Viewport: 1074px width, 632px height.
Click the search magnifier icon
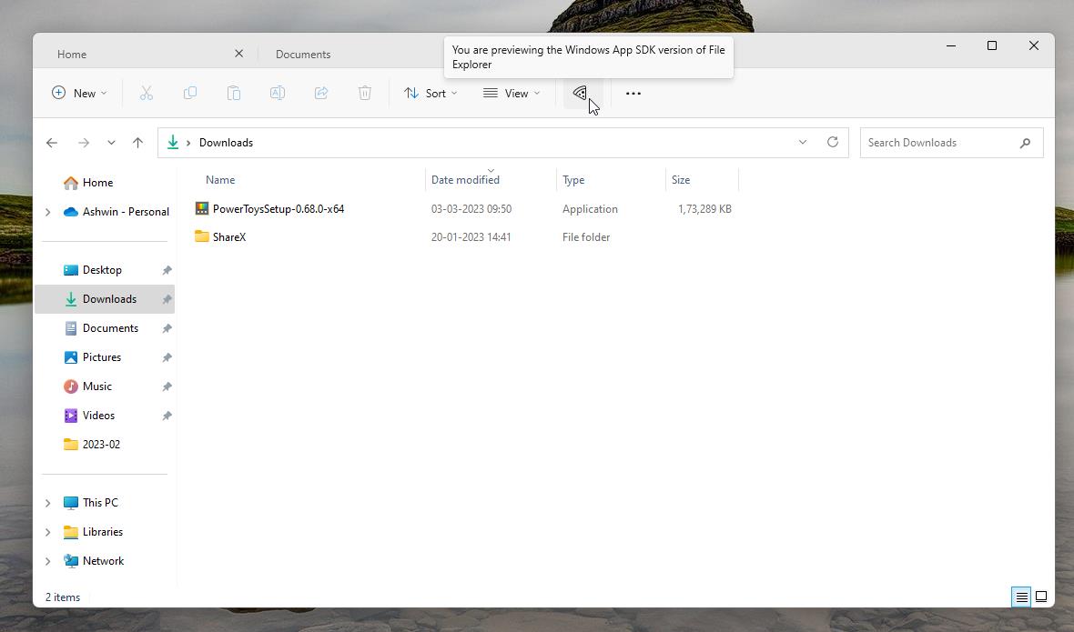pyautogui.click(x=1025, y=143)
